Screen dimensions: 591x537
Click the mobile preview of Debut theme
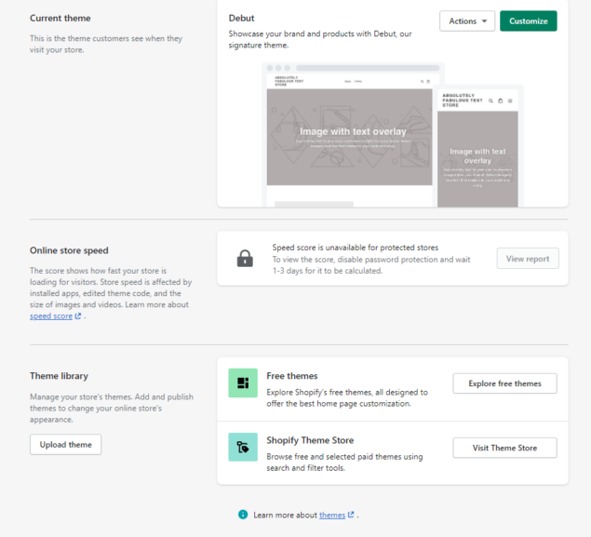tap(477, 148)
